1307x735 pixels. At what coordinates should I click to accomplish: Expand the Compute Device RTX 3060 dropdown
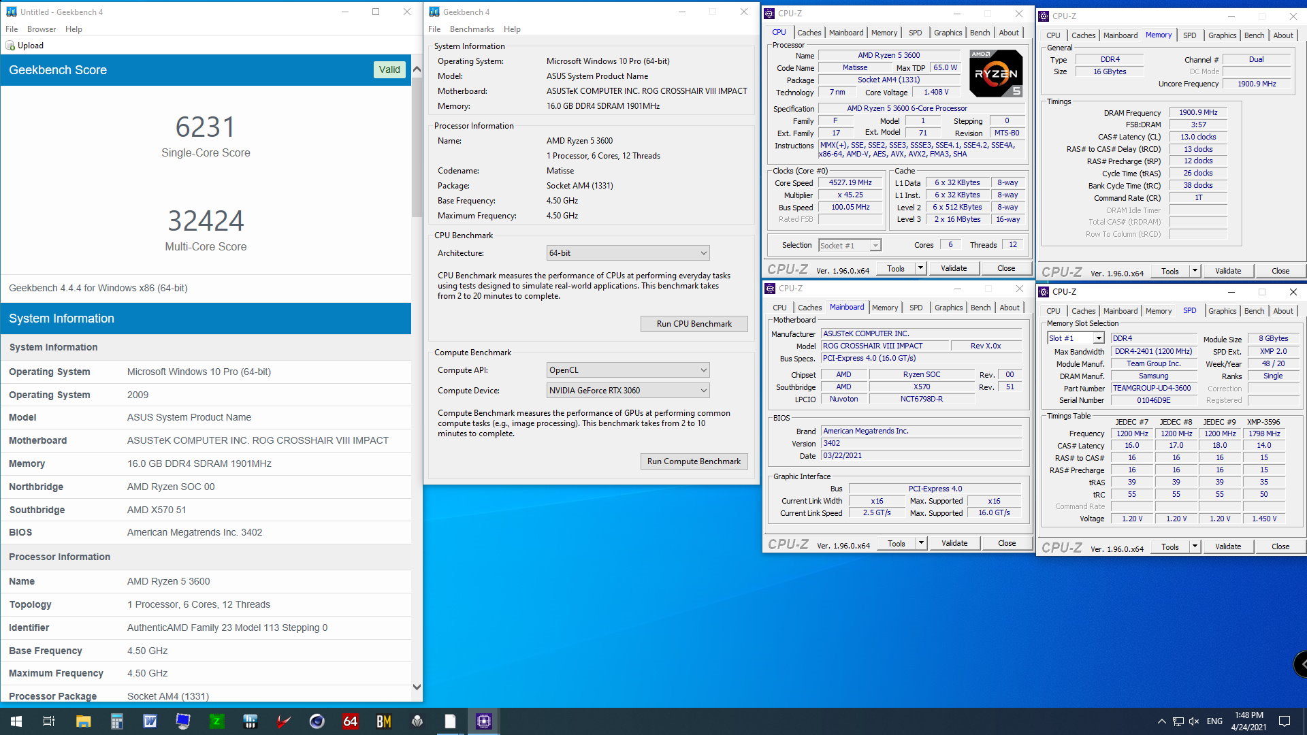click(628, 391)
